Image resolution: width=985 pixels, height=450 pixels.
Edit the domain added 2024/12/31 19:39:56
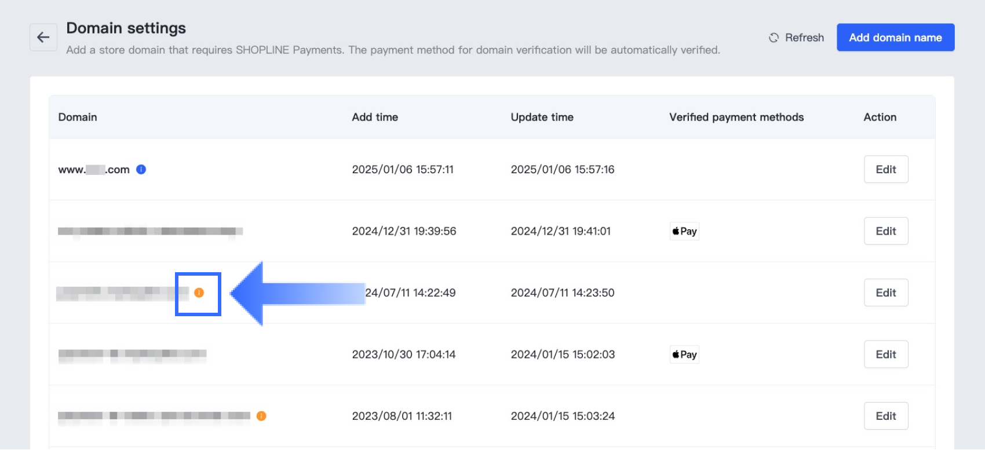coord(885,231)
